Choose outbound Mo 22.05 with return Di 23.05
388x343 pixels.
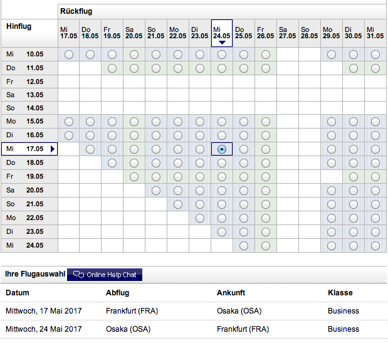coord(200,218)
